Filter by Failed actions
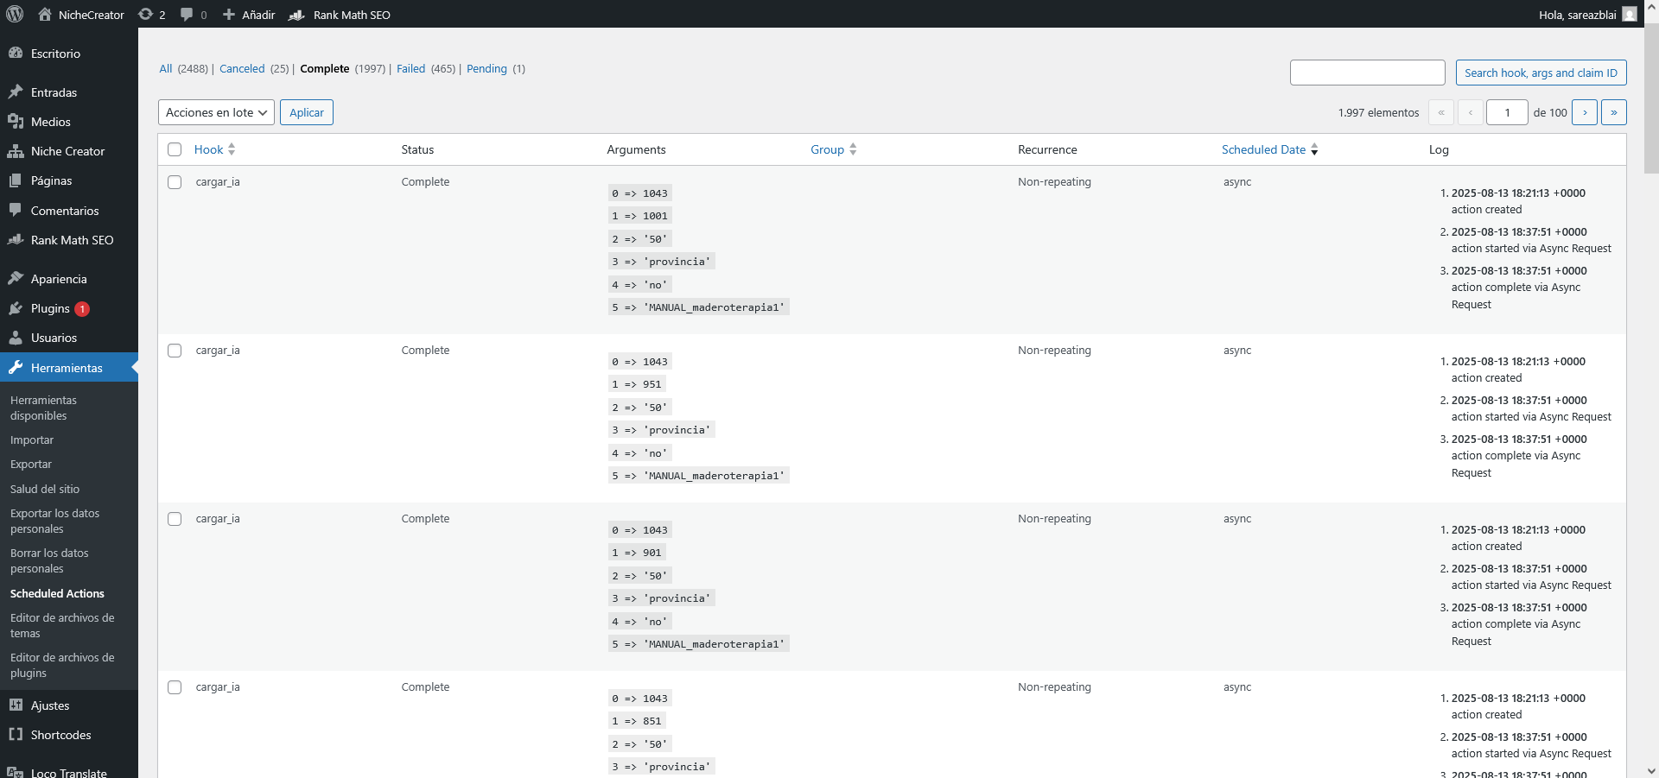 point(410,68)
